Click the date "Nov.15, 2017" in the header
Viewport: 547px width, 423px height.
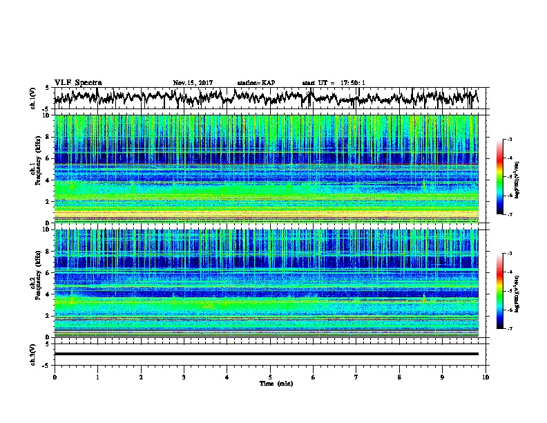193,83
